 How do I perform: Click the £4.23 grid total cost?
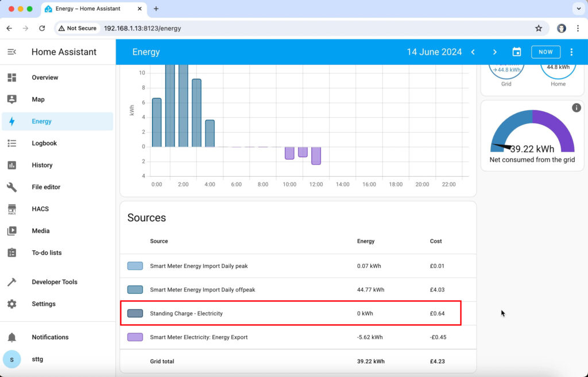point(437,362)
